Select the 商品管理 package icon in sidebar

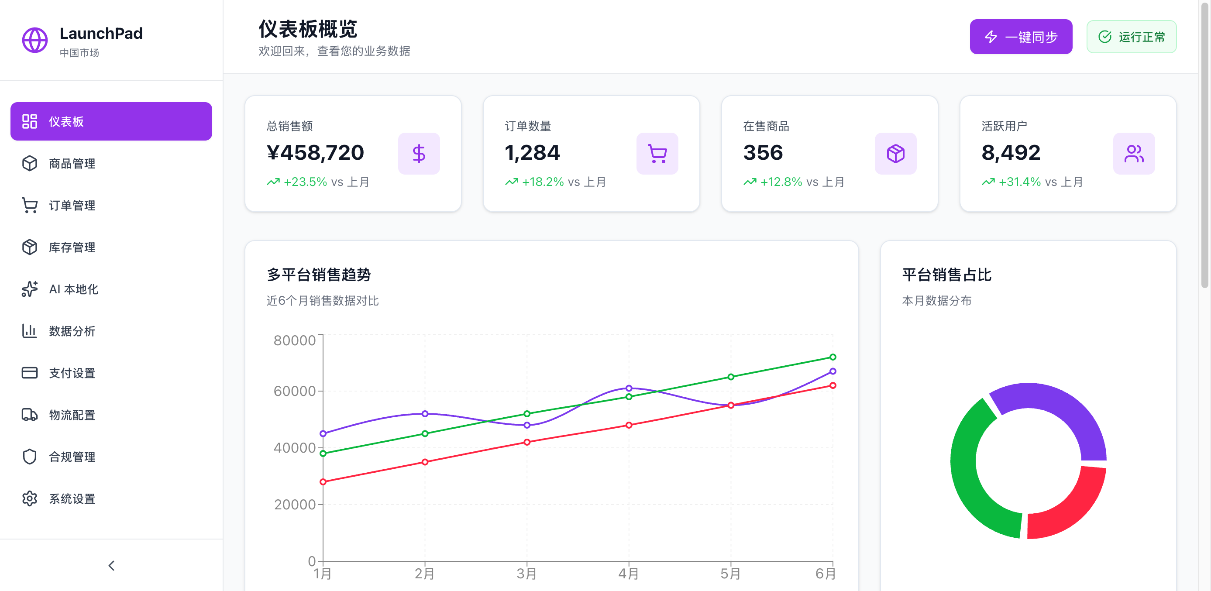coord(29,163)
